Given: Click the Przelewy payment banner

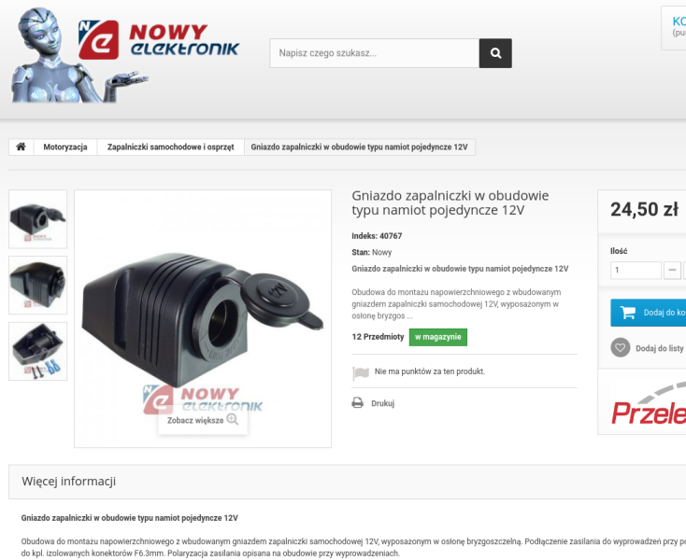Looking at the screenshot, I should [x=649, y=404].
